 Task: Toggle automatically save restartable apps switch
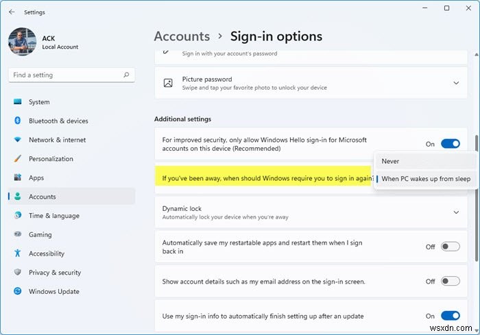pos(451,247)
